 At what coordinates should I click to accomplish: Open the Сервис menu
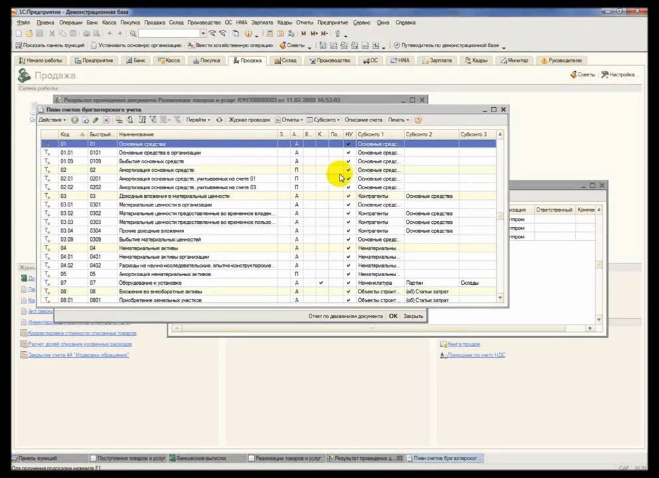click(x=361, y=23)
